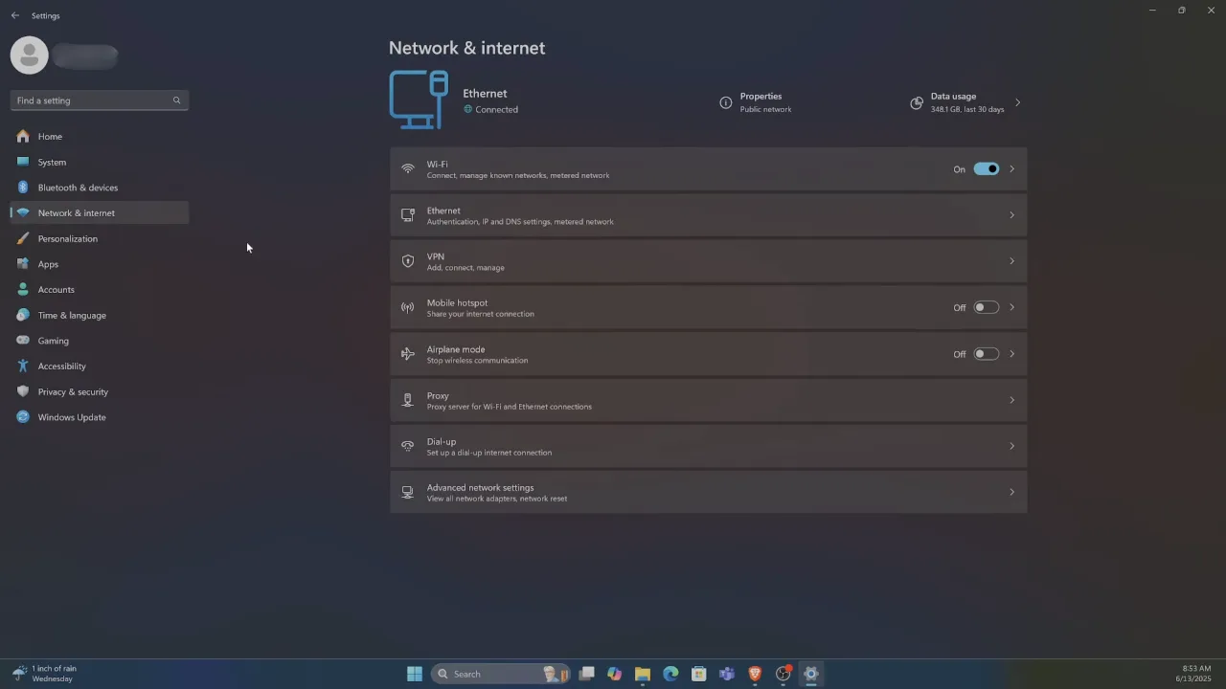Select the VPN shield icon
1226x689 pixels.
coord(408,260)
